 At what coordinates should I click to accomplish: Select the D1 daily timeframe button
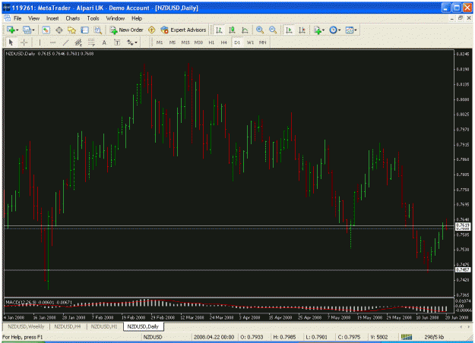coord(237,42)
